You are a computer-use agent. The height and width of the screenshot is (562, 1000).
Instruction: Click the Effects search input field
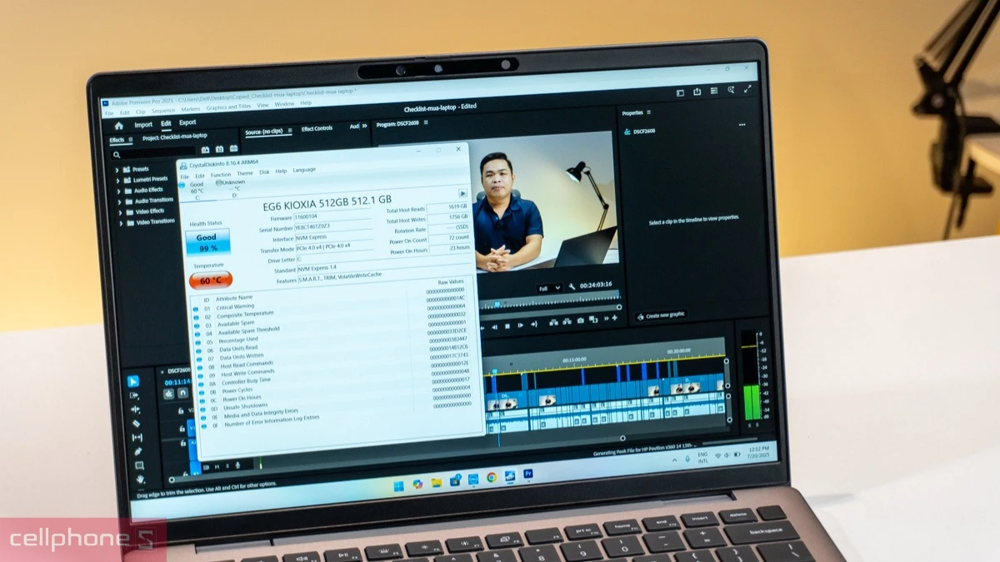153,155
